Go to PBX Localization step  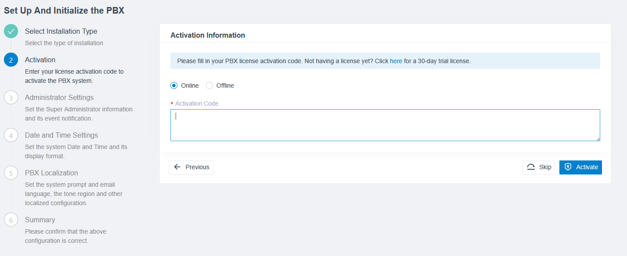51,173
